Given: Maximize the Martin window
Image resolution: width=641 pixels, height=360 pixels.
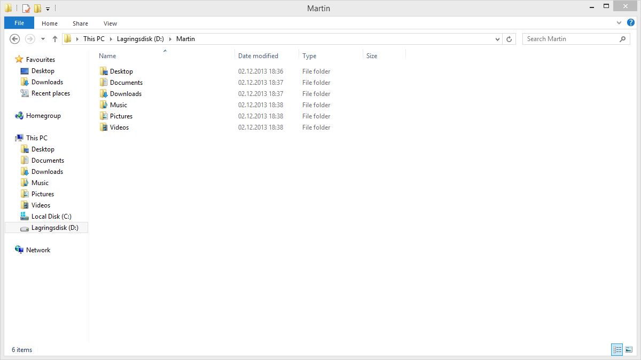Looking at the screenshot, I should click(x=606, y=6).
